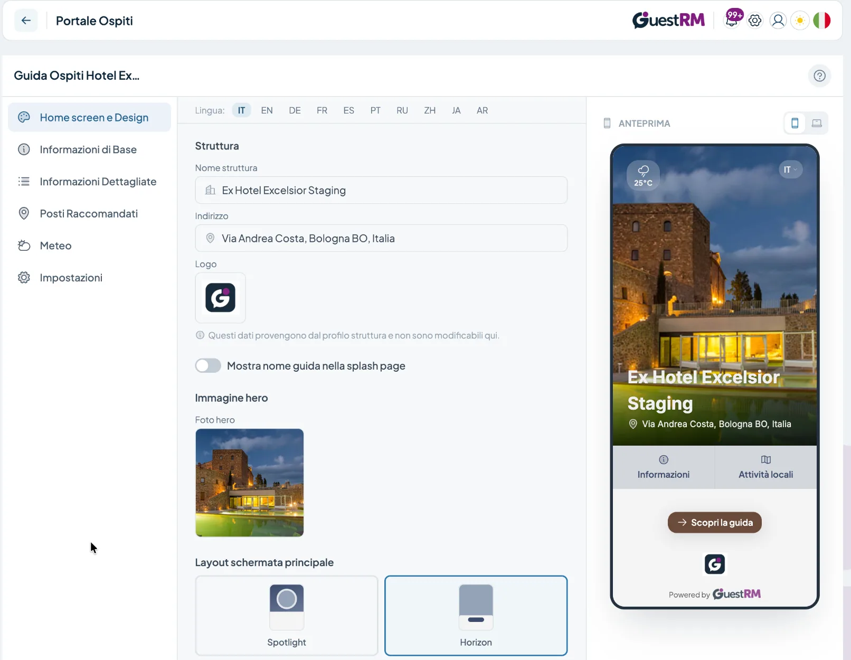This screenshot has height=660, width=851.
Task: Open settings gear in top header
Action: 755,21
